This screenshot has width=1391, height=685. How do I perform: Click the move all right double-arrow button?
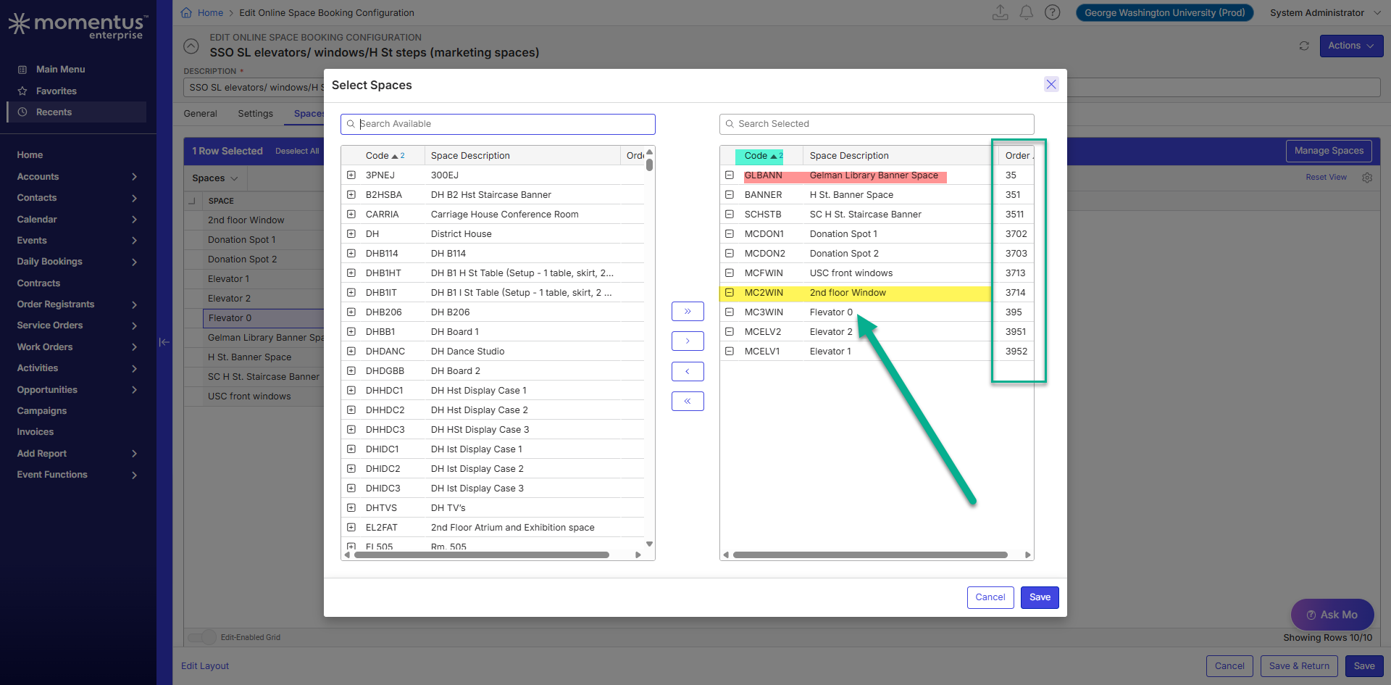coord(688,311)
